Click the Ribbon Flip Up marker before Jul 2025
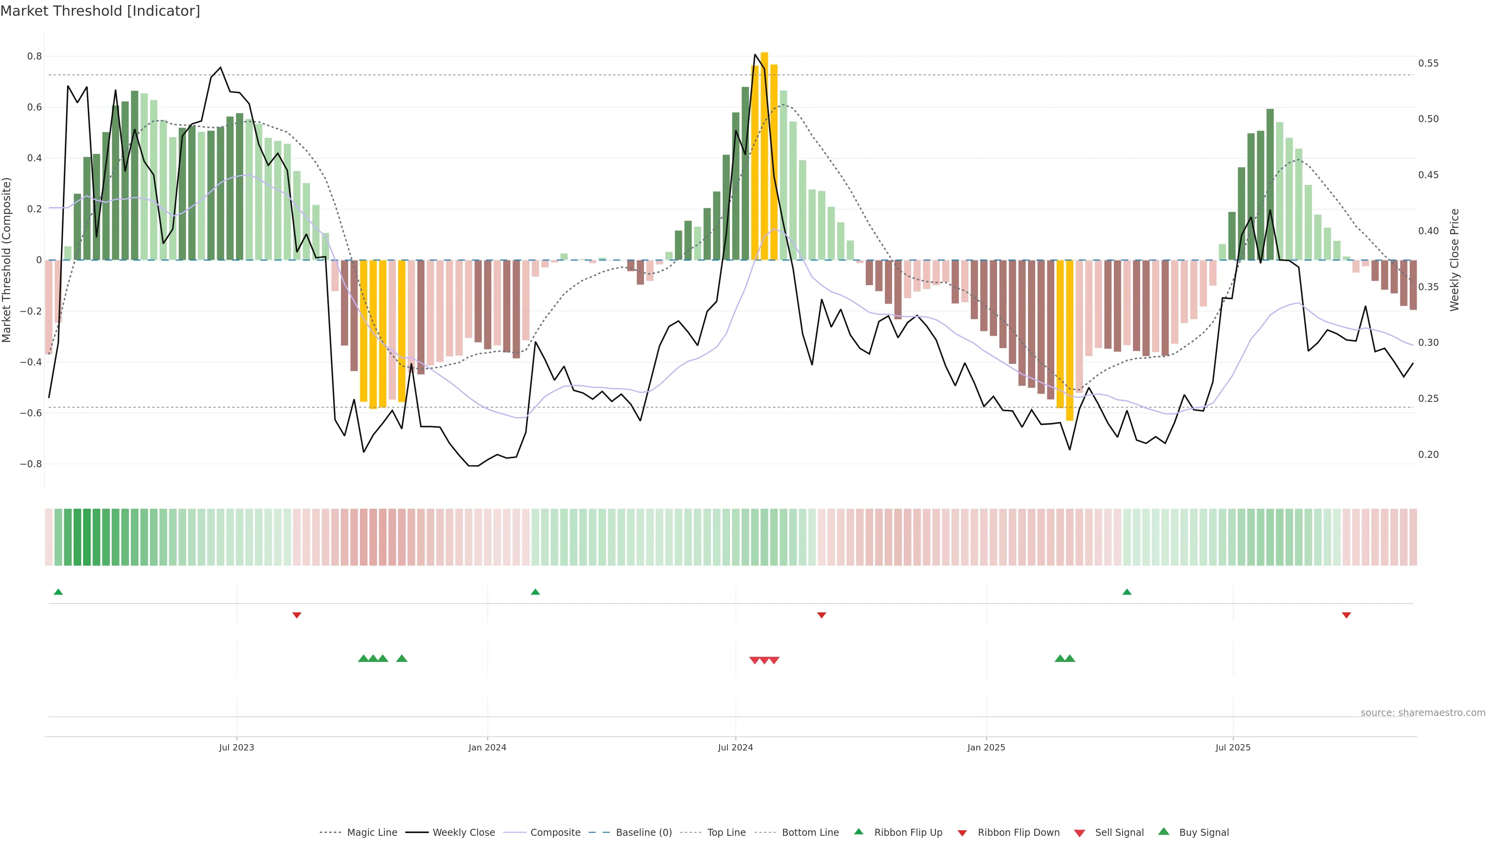The width and height of the screenshot is (1505, 846). click(1127, 592)
